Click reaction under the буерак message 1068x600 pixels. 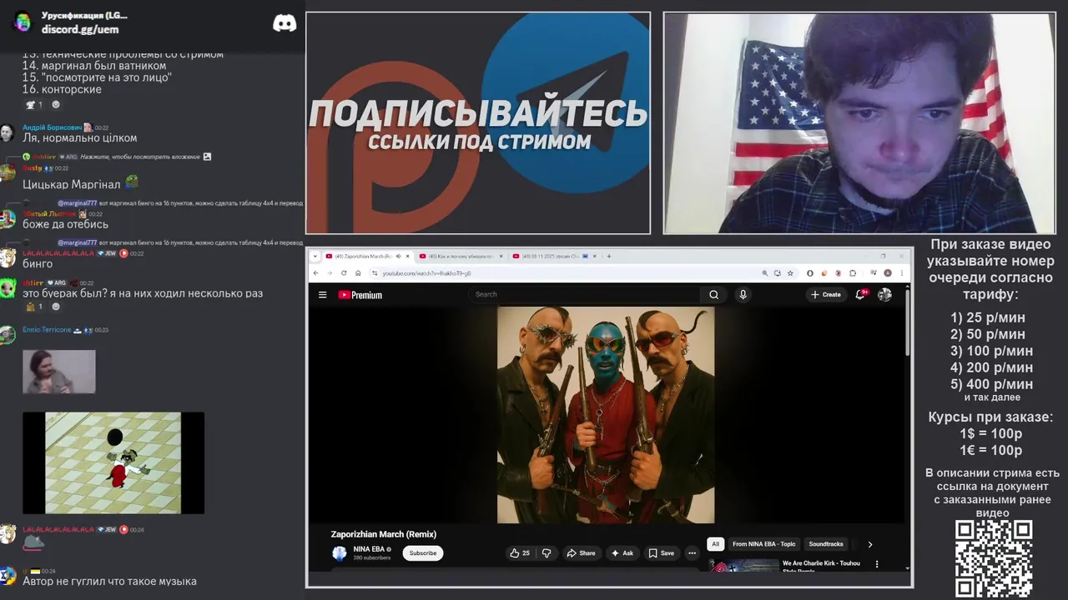pyautogui.click(x=35, y=307)
